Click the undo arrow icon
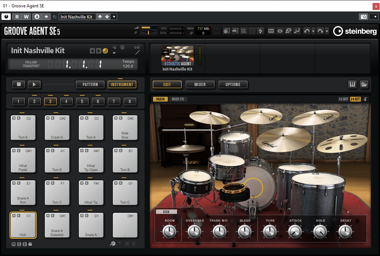The height and width of the screenshot is (256, 380). 307,31
